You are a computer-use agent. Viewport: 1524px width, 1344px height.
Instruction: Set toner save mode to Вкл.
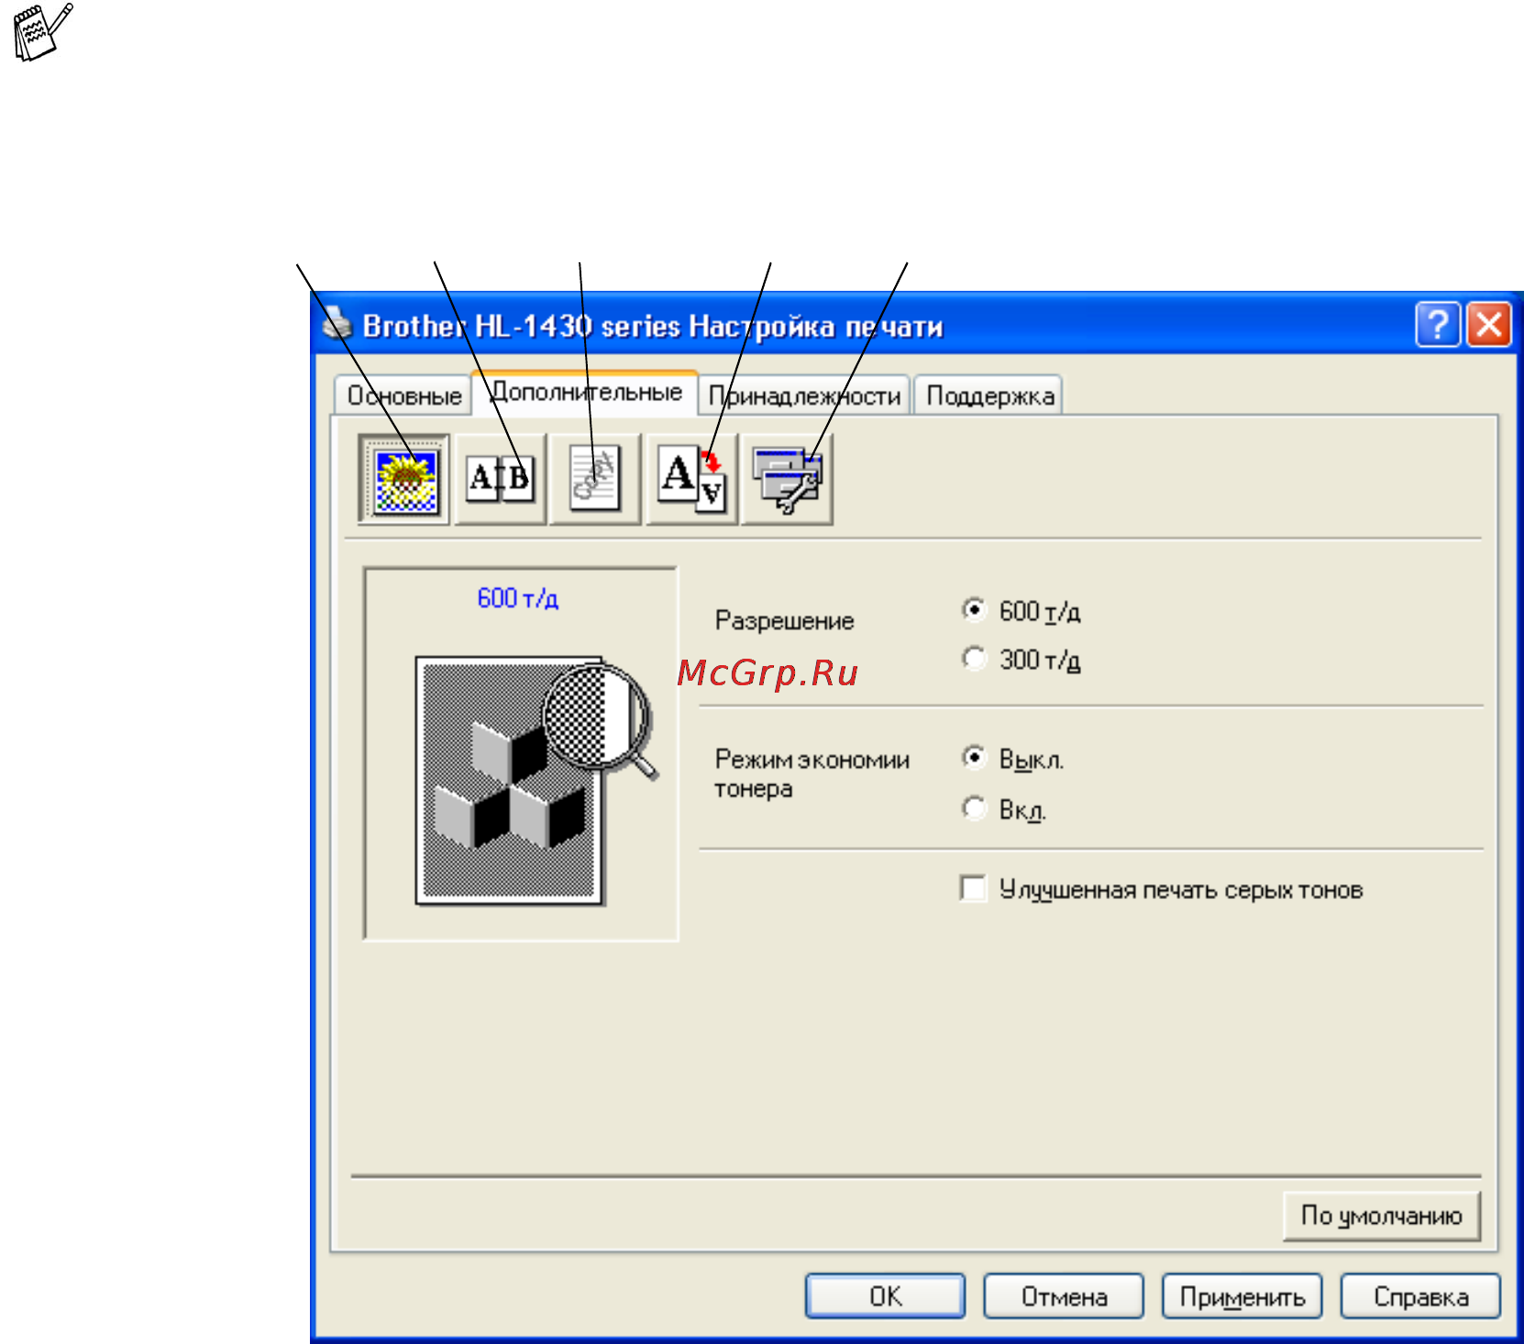pos(974,808)
